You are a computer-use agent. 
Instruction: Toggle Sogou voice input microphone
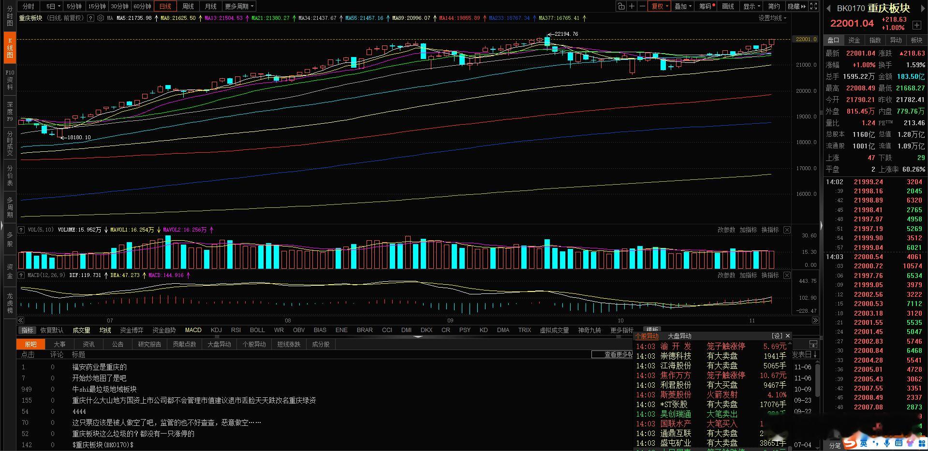tap(887, 443)
